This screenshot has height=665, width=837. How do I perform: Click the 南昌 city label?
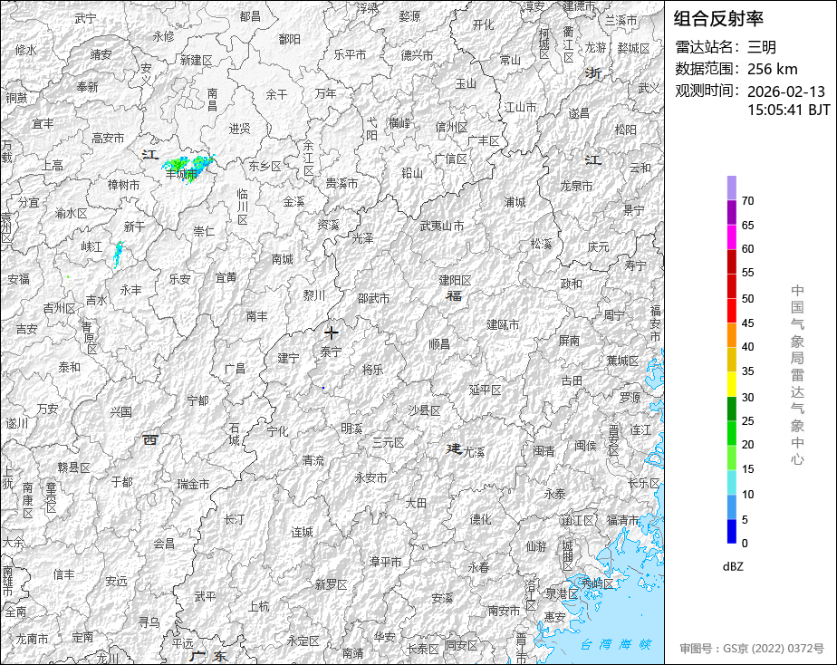pyautogui.click(x=213, y=100)
